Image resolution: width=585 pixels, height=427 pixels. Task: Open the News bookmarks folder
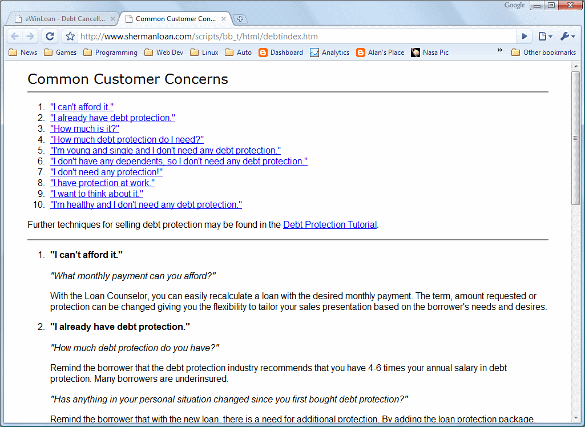[23, 53]
